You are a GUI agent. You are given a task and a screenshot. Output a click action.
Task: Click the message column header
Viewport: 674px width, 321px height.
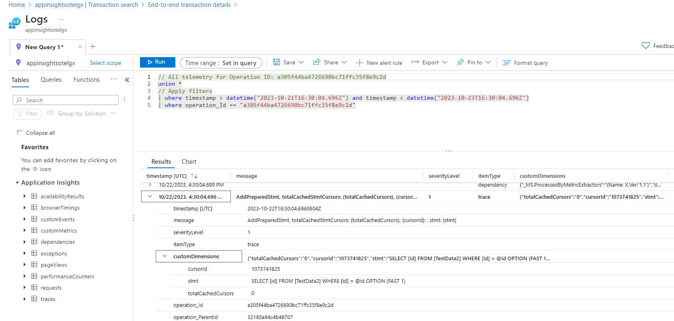point(247,176)
